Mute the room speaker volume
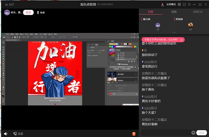 coord(6,134)
